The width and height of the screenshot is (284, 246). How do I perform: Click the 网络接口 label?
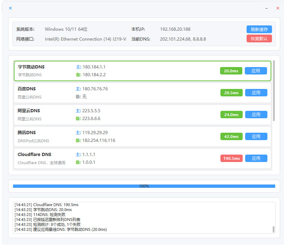(x=25, y=39)
